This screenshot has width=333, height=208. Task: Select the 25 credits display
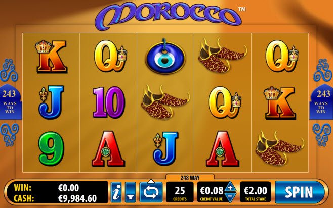click(x=180, y=192)
